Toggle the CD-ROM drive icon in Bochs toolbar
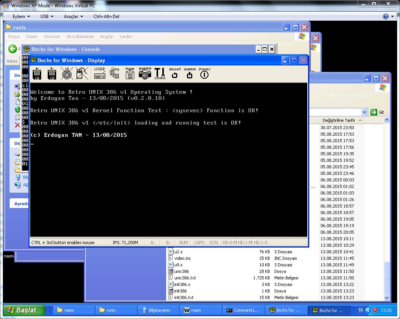 (67, 73)
